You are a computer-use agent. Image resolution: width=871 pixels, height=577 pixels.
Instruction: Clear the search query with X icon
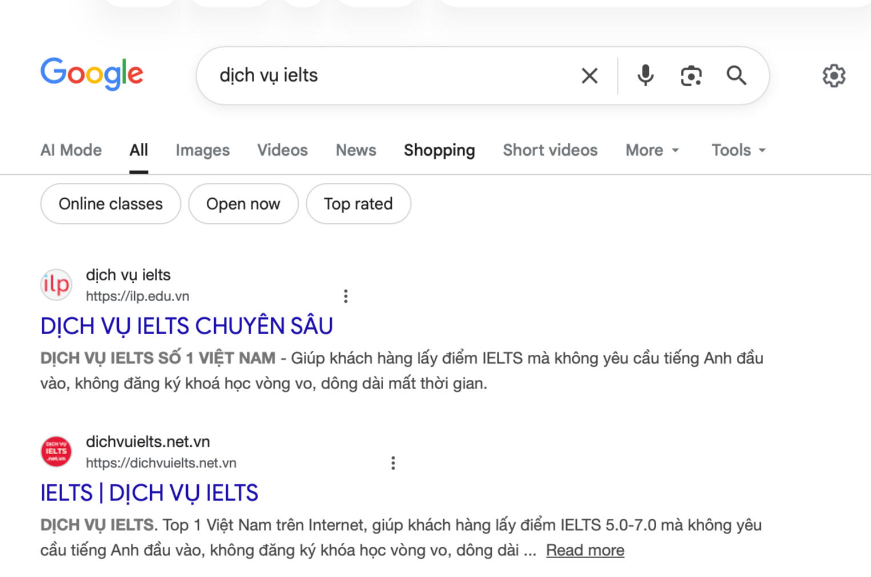point(589,75)
